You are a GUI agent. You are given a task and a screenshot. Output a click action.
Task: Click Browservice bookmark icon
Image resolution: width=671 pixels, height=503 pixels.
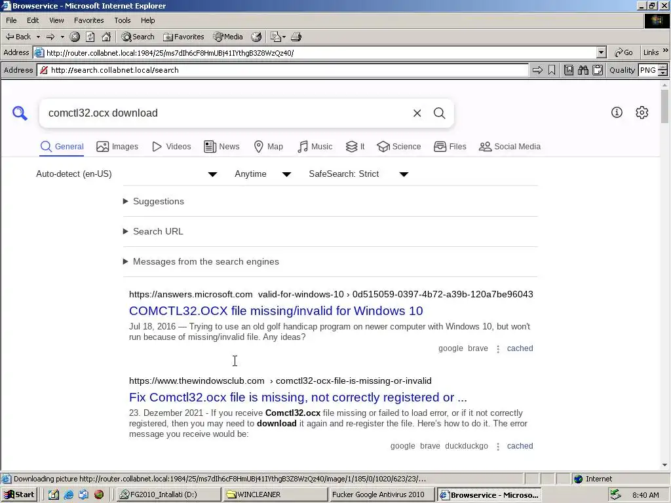pyautogui.click(x=552, y=70)
